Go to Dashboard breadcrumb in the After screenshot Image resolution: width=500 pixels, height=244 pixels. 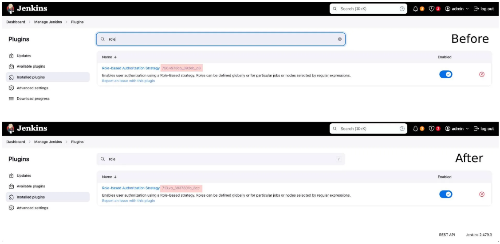click(16, 142)
